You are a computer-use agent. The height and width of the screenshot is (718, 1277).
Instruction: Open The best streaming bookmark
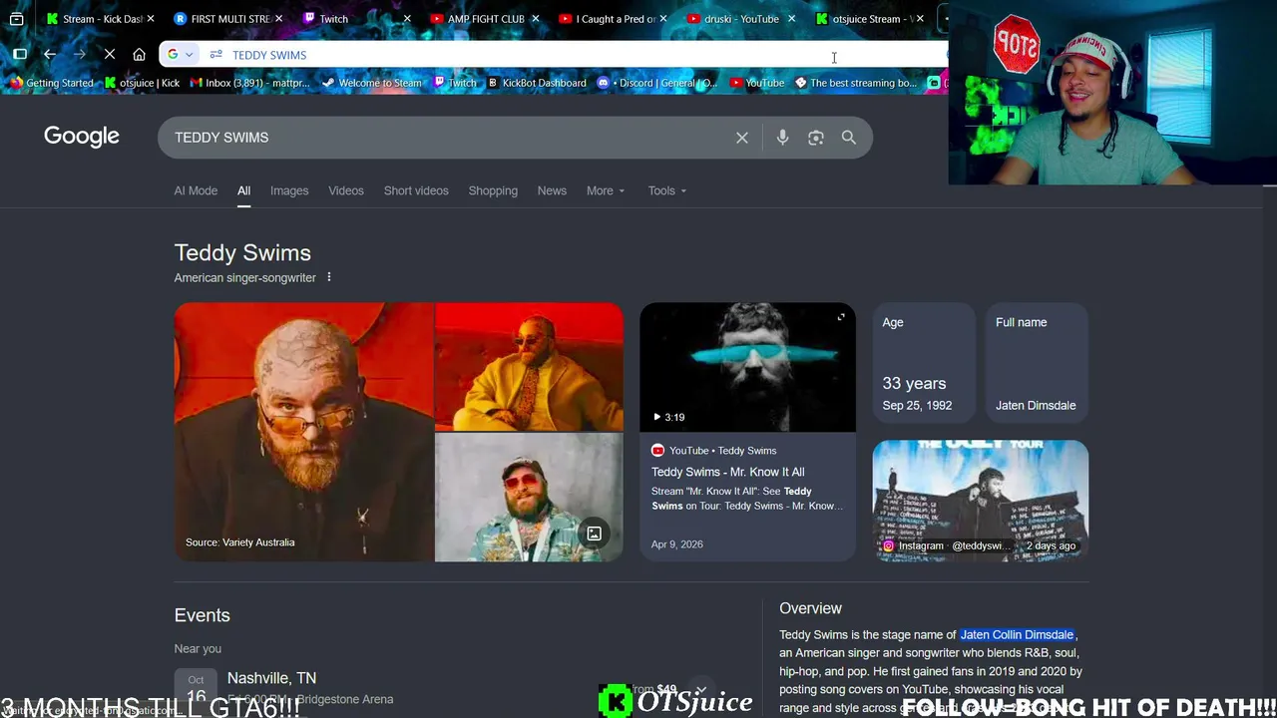coord(856,83)
